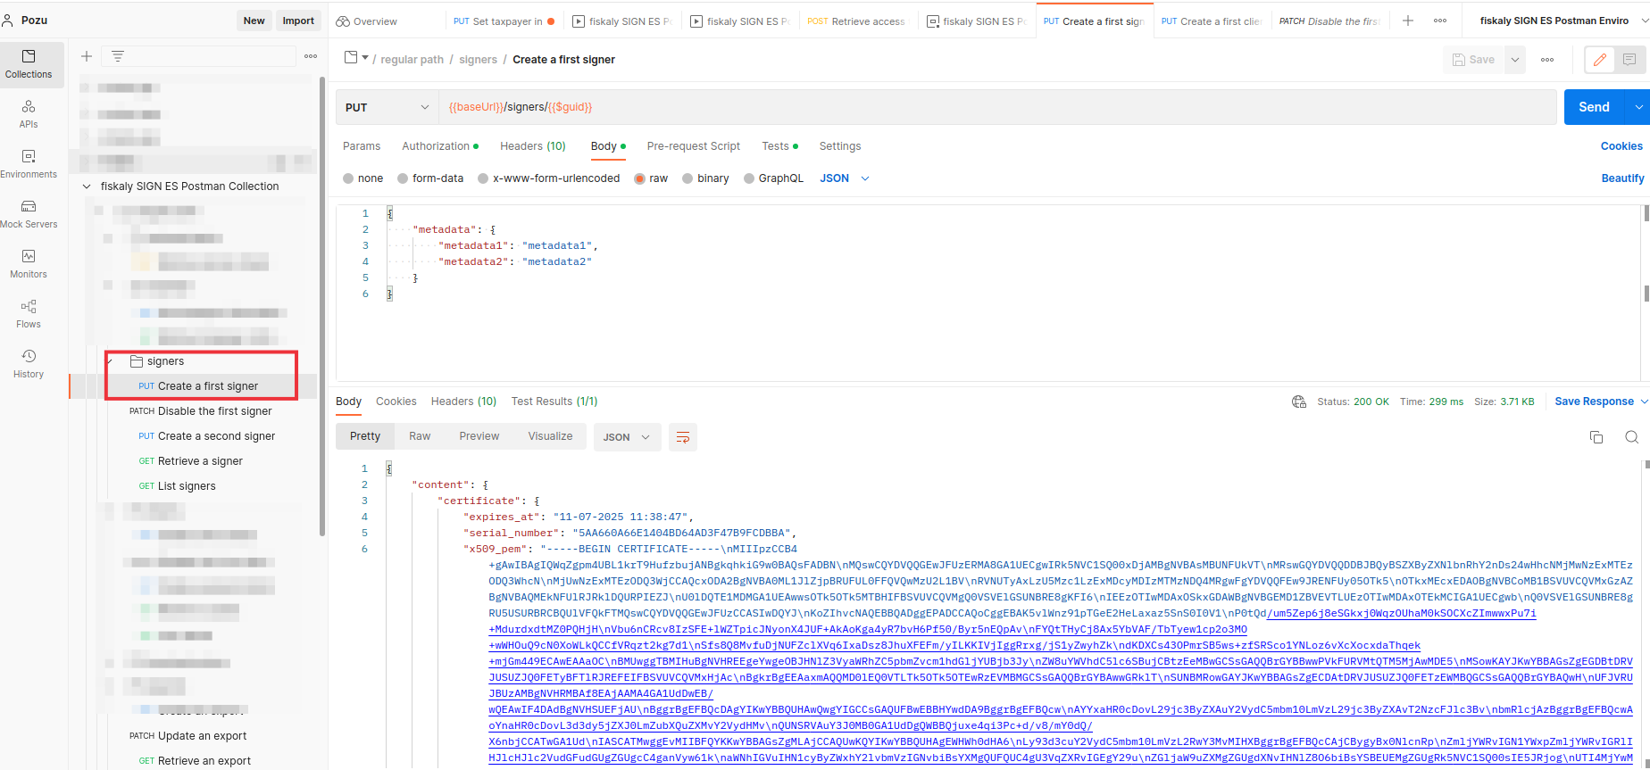Switch to the Authorization tab
The width and height of the screenshot is (1650, 770).
coord(439,146)
